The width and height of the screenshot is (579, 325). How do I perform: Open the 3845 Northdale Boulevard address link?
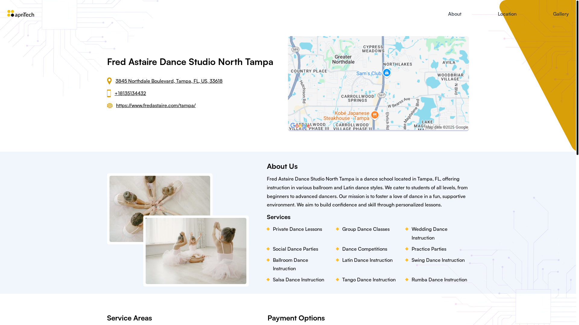tap(169, 81)
